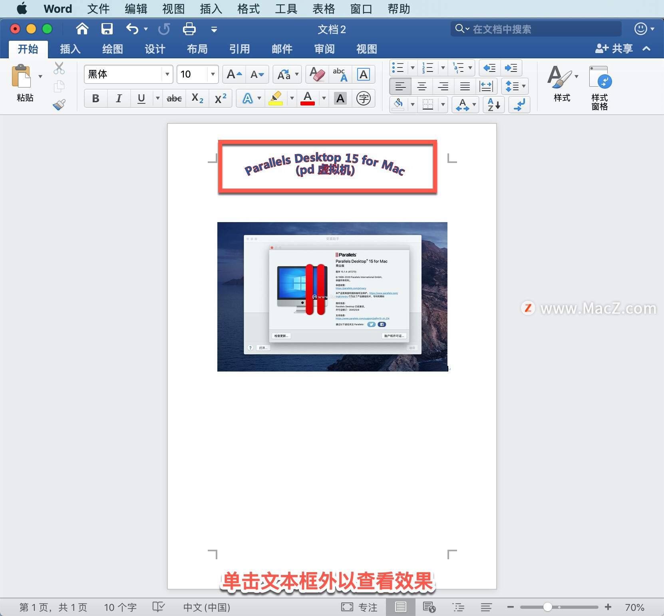Open 格式 menu in menu bar
This screenshot has width=664, height=616.
249,8
